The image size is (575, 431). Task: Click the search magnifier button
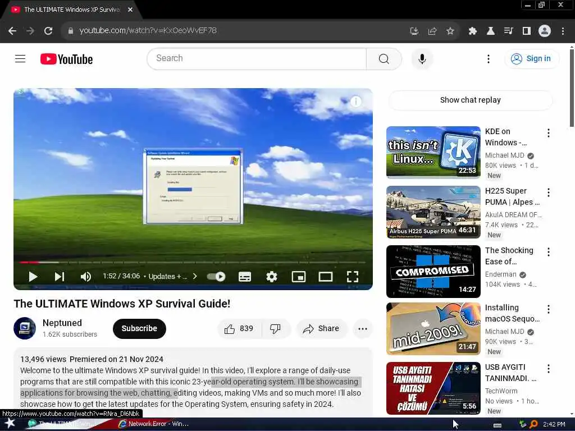point(384,58)
